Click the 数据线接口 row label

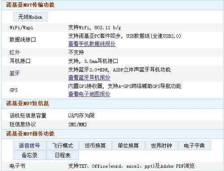tap(23, 40)
